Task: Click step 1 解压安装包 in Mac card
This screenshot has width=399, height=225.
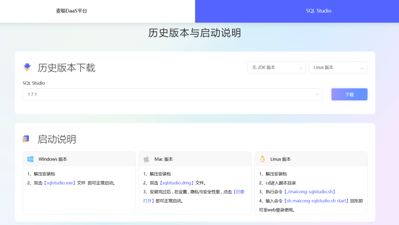Action: (157, 174)
